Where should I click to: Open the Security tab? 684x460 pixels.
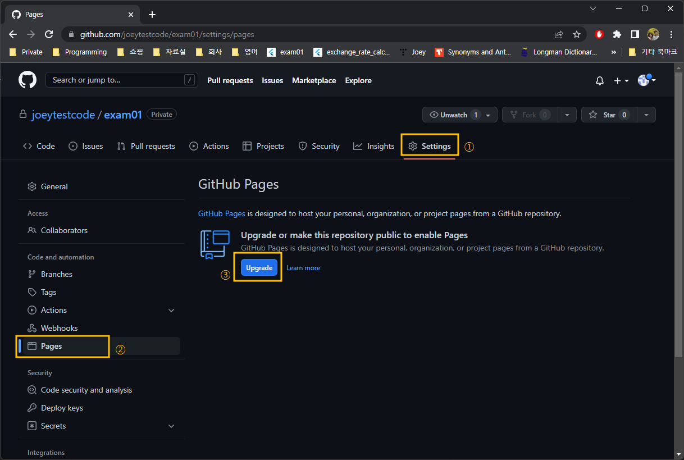click(x=319, y=146)
